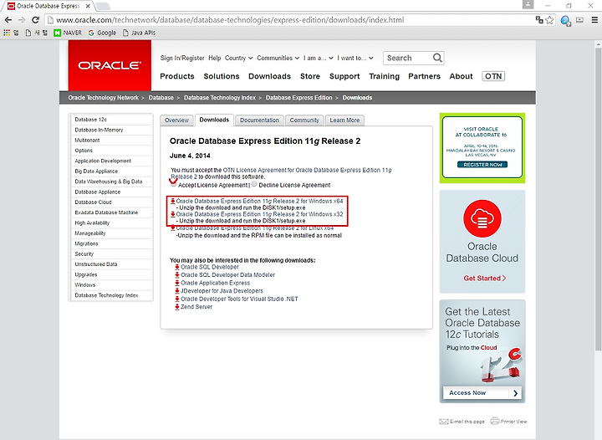Image resolution: width=602 pixels, height=440 pixels.
Task: Click the OTN button
Action: [493, 76]
